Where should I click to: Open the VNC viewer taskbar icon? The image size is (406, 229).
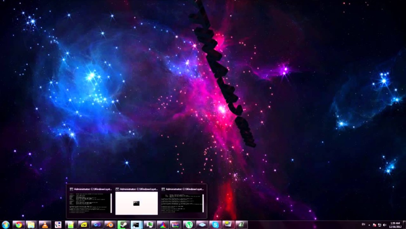[x=58, y=225]
